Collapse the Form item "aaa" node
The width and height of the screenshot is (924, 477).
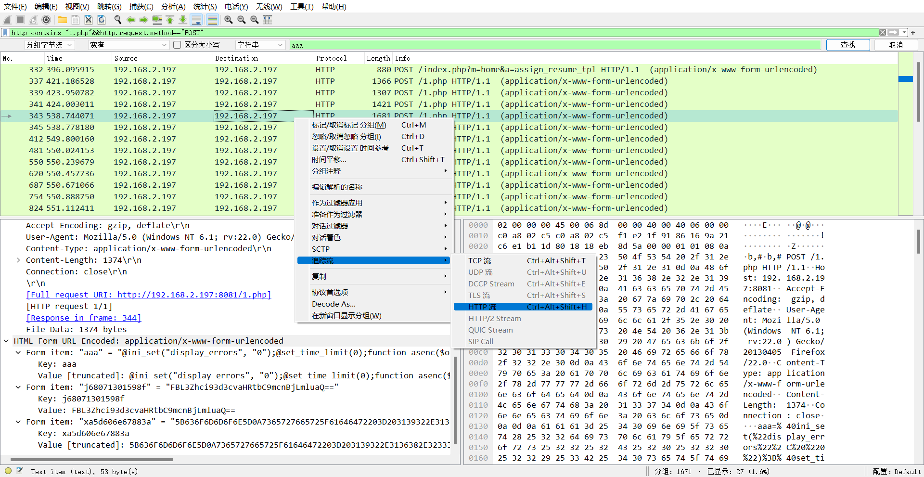[18, 352]
